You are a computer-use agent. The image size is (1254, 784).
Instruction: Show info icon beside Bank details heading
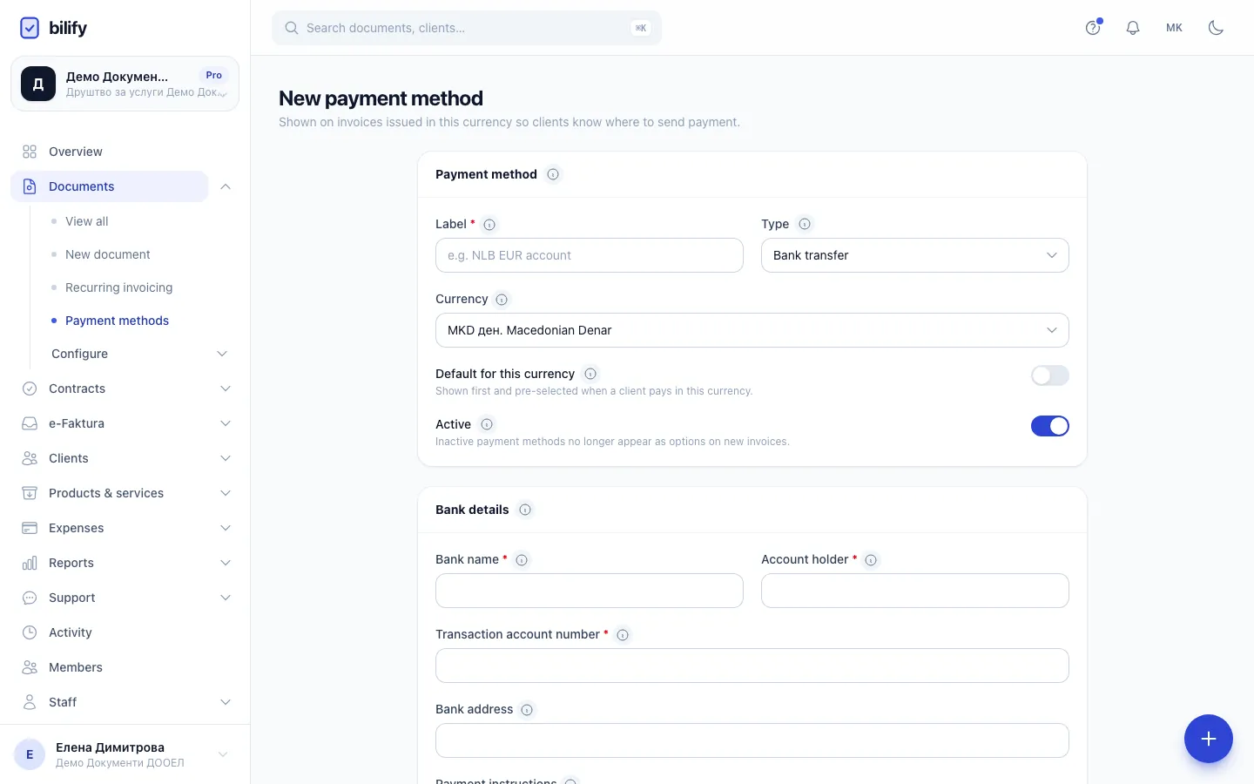(525, 510)
